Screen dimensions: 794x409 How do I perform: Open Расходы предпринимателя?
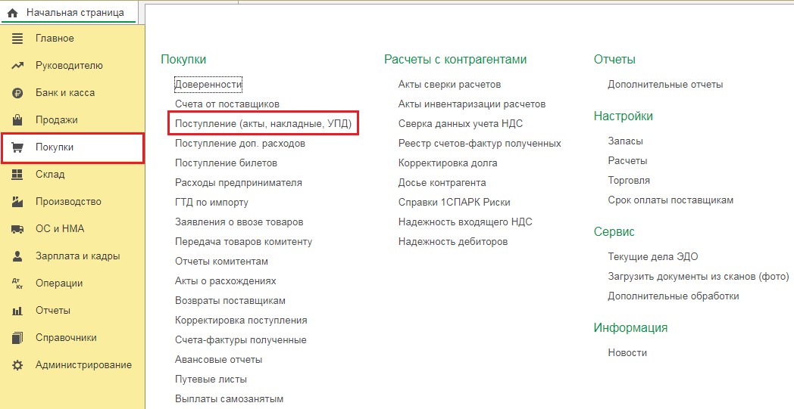pyautogui.click(x=239, y=183)
